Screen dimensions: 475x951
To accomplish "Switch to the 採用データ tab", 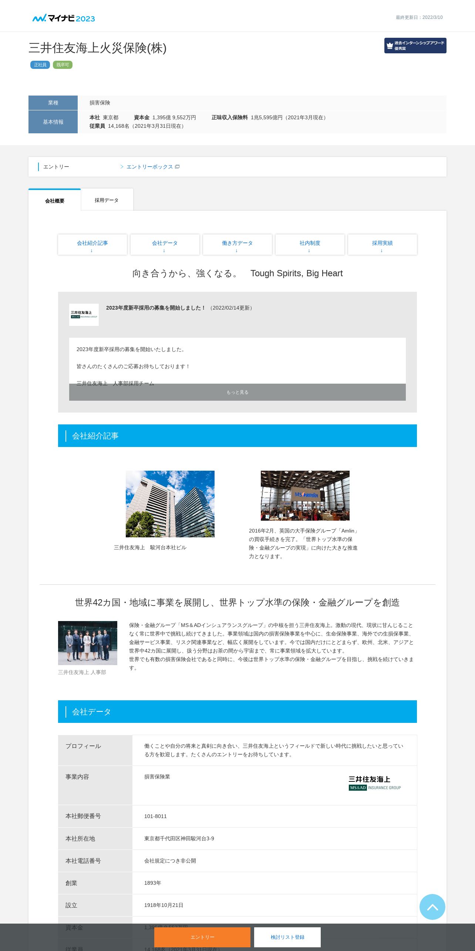I will [x=107, y=200].
